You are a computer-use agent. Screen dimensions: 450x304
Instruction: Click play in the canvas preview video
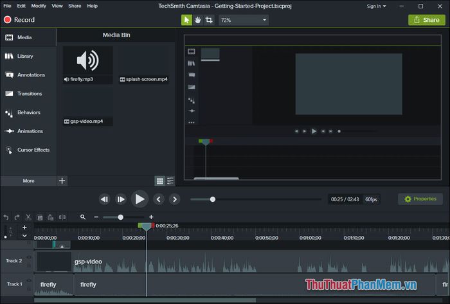click(314, 131)
